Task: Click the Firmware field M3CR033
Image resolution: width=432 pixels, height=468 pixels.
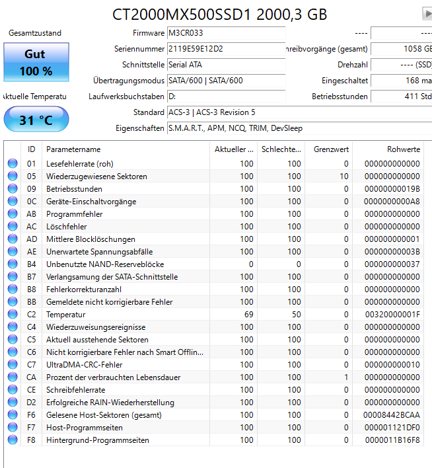Action: pos(226,33)
